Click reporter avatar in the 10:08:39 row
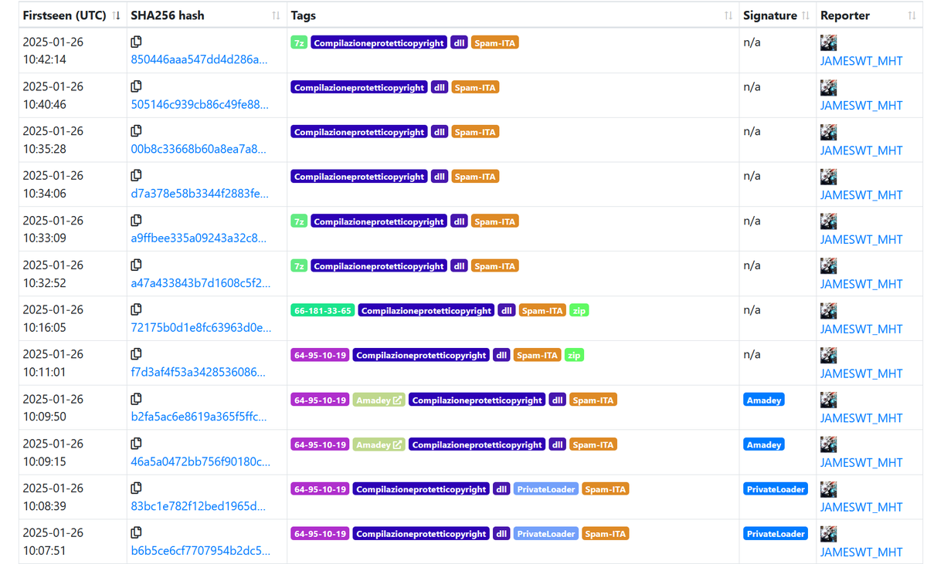This screenshot has height=564, width=927. point(828,489)
